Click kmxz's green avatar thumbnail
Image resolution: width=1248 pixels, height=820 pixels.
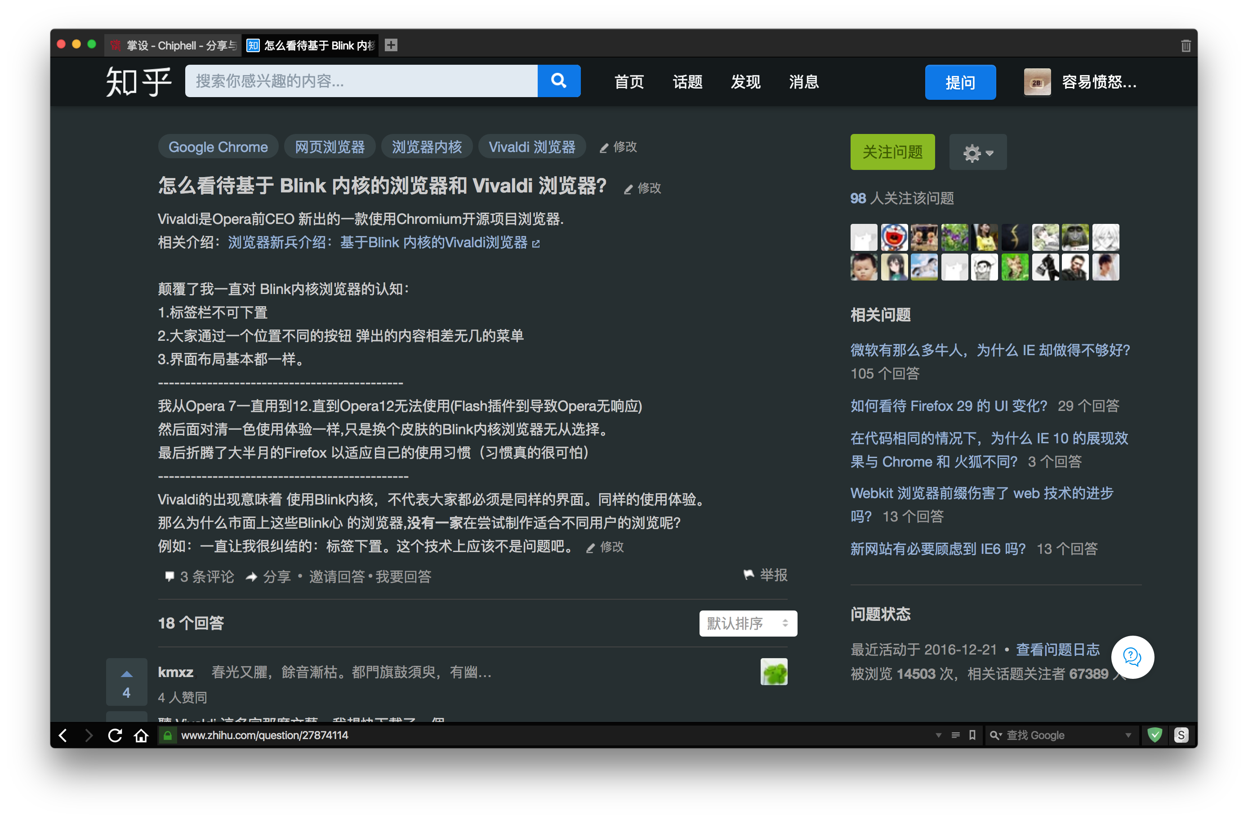(773, 671)
